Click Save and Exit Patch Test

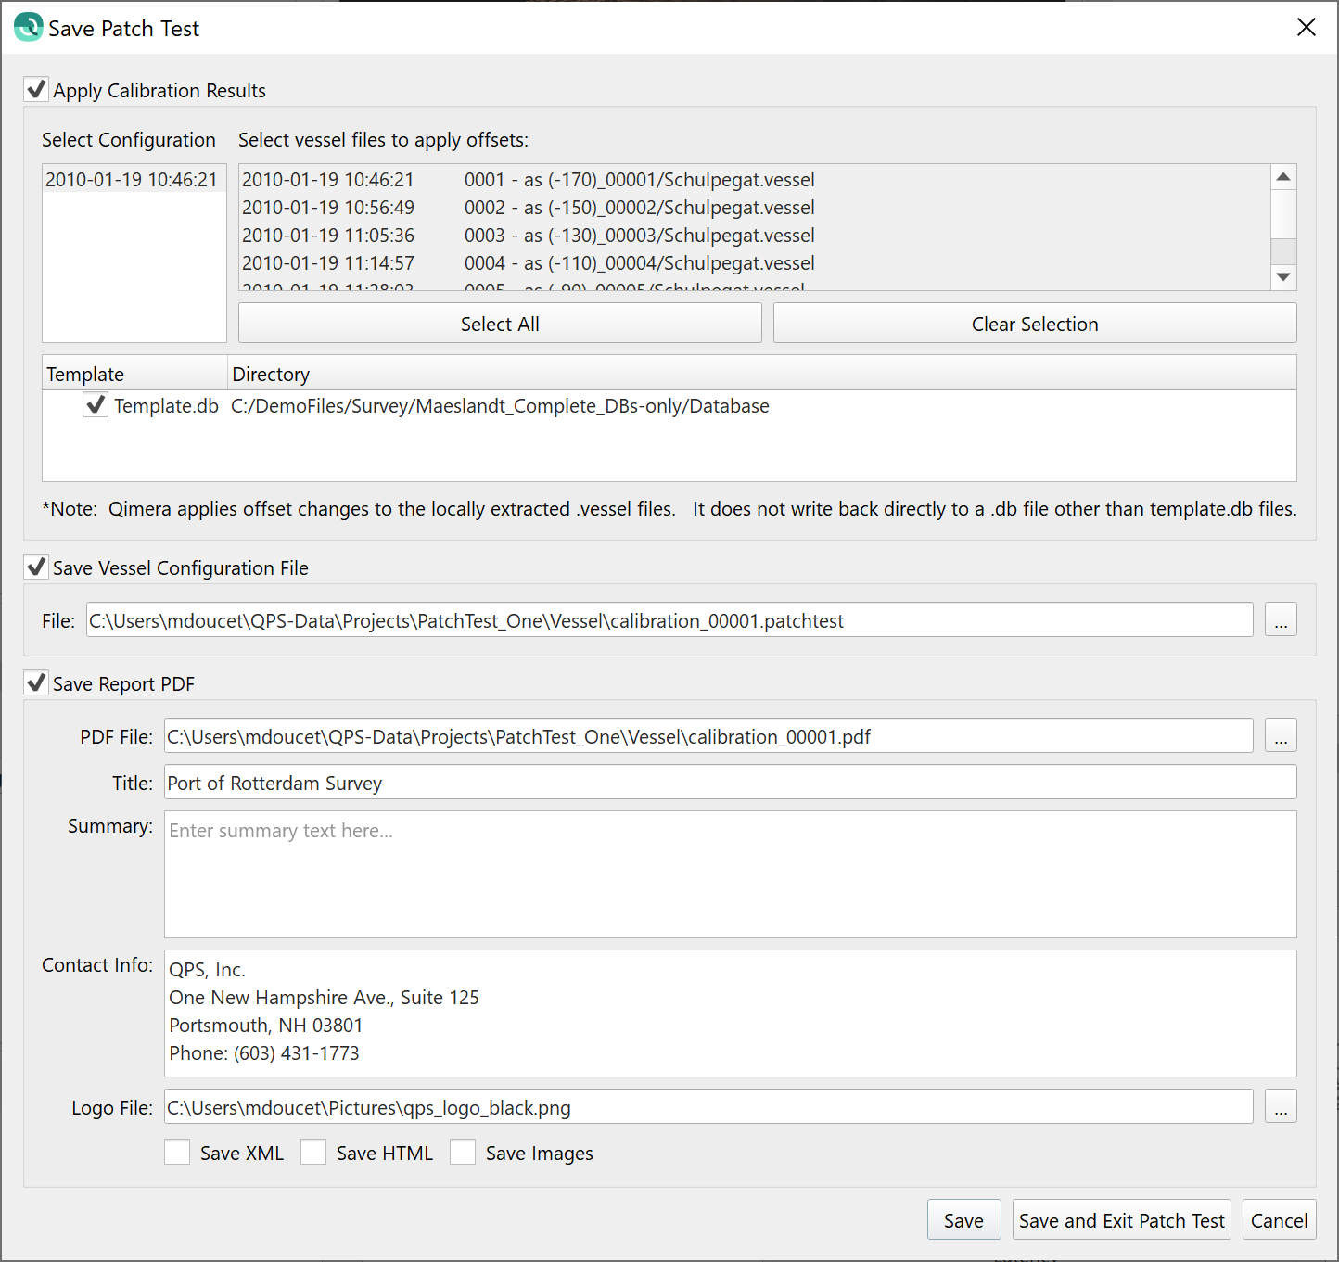tap(1121, 1220)
